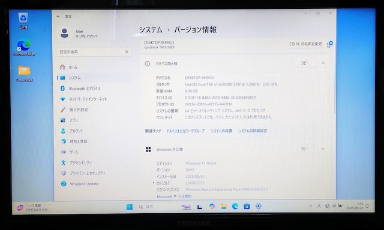This screenshot has width=384, height=230.
Task: Open the Recycle Bin desktop icon
Action: (x=23, y=21)
